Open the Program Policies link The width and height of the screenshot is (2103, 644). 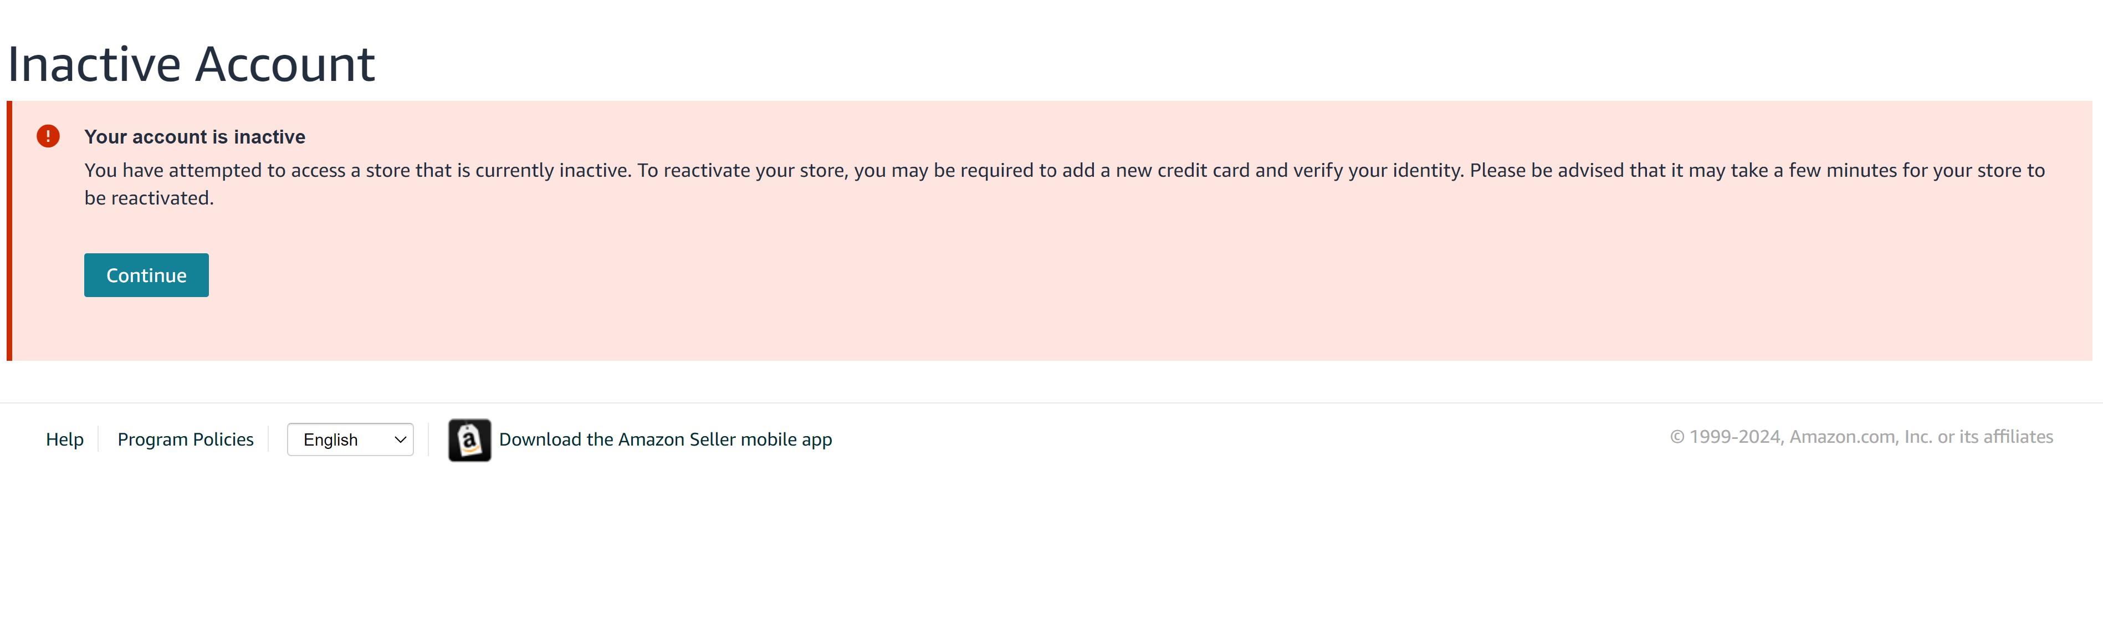point(185,439)
